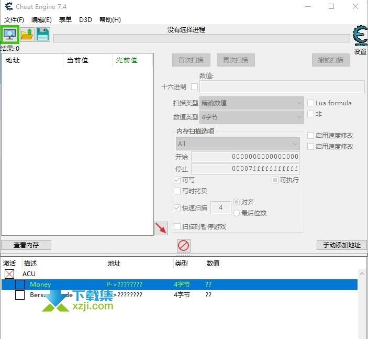This screenshot has height=339, width=368.
Task: Toggle the ACU activation box
Action: (x=9, y=274)
